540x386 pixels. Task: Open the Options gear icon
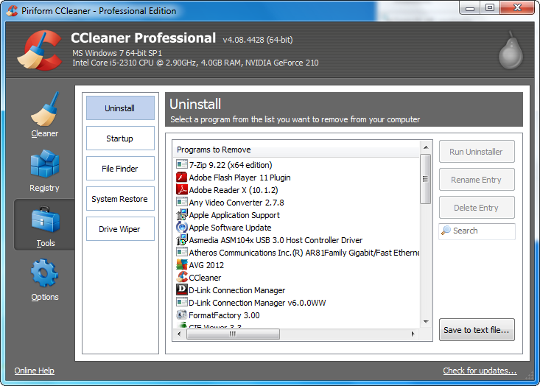[44, 273]
